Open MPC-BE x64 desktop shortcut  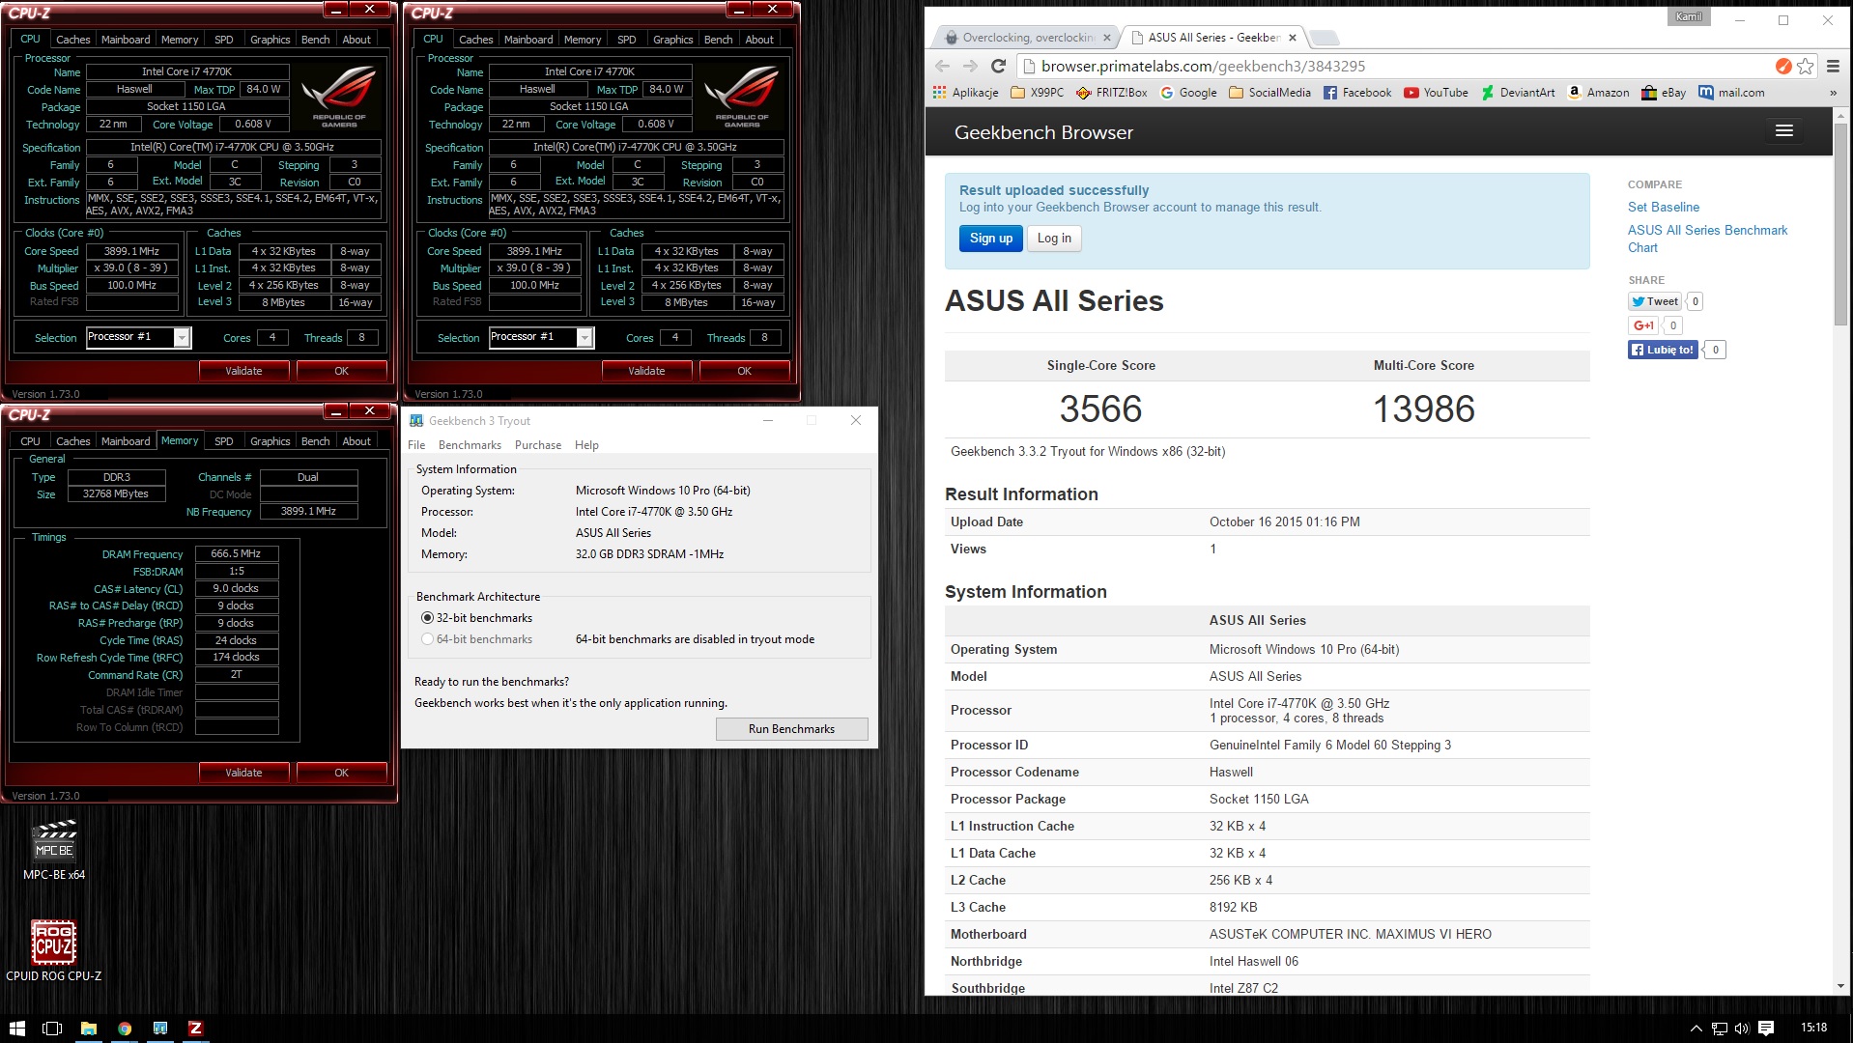tap(54, 851)
